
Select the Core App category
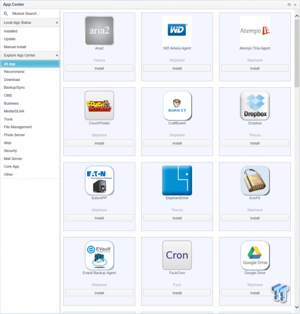12,167
